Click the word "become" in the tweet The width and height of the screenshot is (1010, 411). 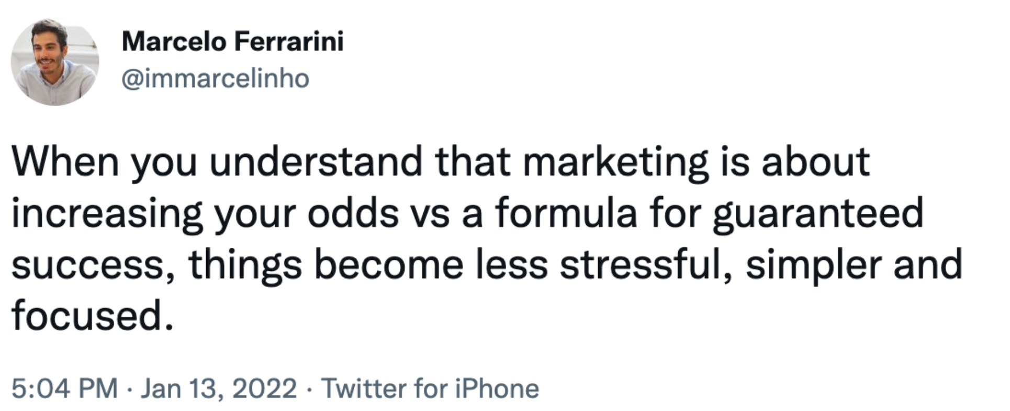click(x=389, y=265)
